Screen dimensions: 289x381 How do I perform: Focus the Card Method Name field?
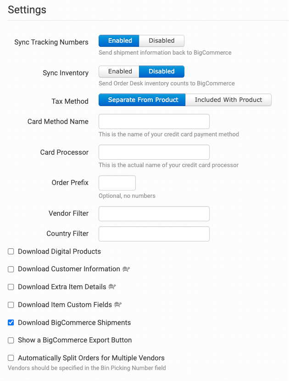click(x=154, y=122)
